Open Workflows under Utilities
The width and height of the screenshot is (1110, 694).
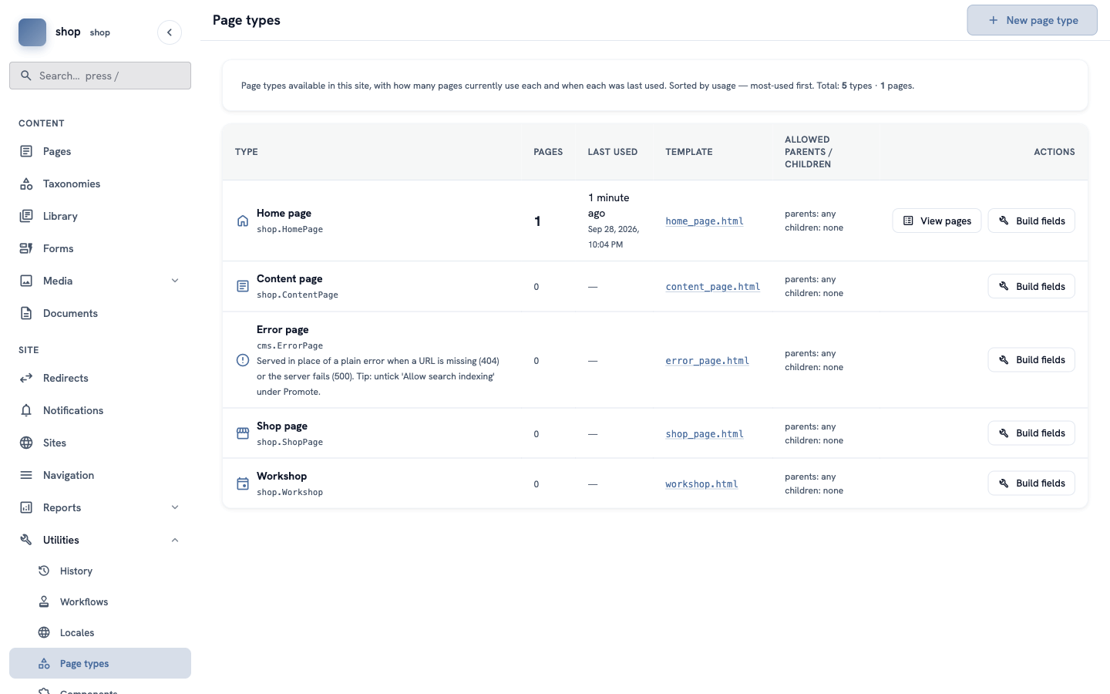click(x=100, y=601)
